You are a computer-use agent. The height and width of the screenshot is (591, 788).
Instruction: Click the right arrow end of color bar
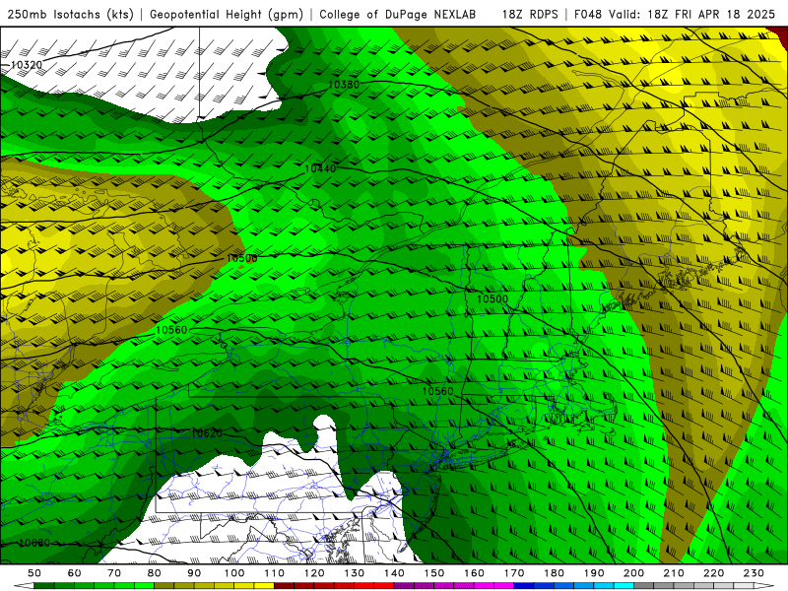point(764,586)
